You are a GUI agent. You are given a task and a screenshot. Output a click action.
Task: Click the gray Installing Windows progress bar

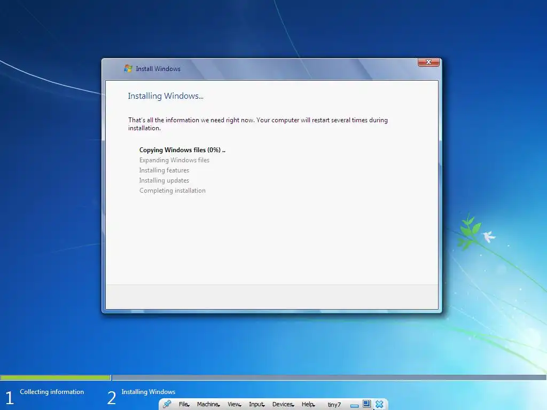[329, 377]
